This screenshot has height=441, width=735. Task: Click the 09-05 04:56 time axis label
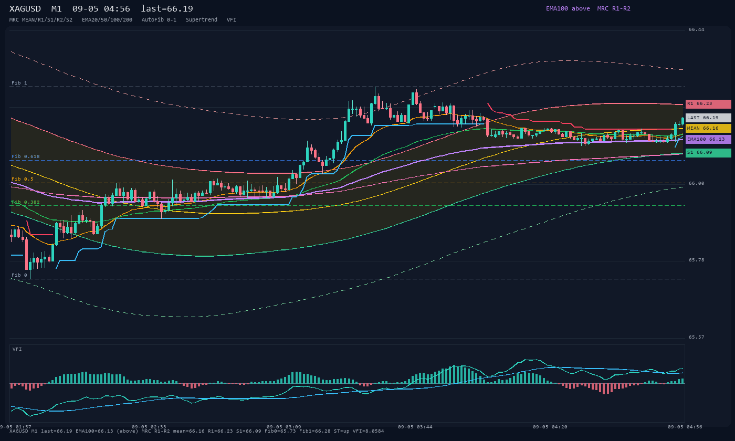(x=685, y=427)
